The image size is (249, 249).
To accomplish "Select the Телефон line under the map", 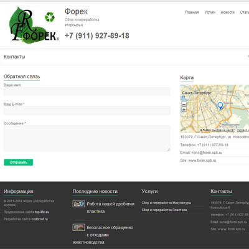I will coord(204,145).
